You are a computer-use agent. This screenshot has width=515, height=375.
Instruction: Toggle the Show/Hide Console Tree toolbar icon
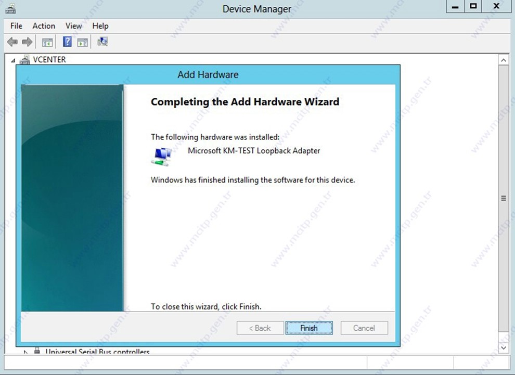(x=47, y=42)
